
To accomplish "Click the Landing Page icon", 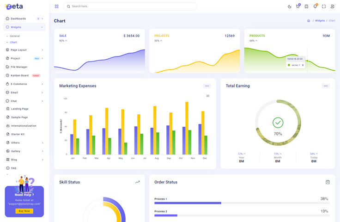I will [8, 109].
